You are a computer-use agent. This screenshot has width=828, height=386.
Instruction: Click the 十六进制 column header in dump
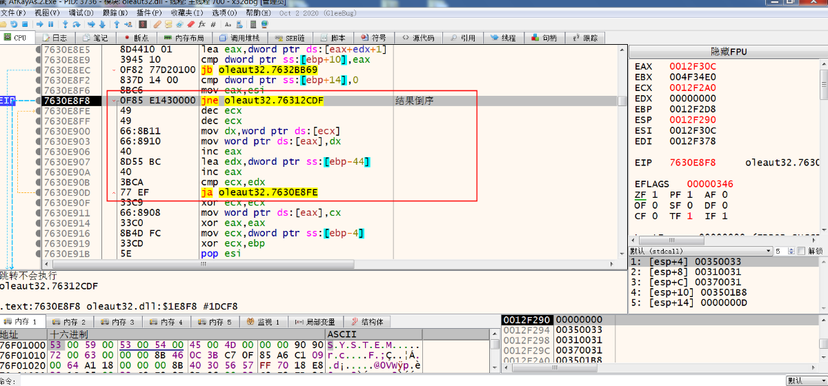(x=186, y=334)
